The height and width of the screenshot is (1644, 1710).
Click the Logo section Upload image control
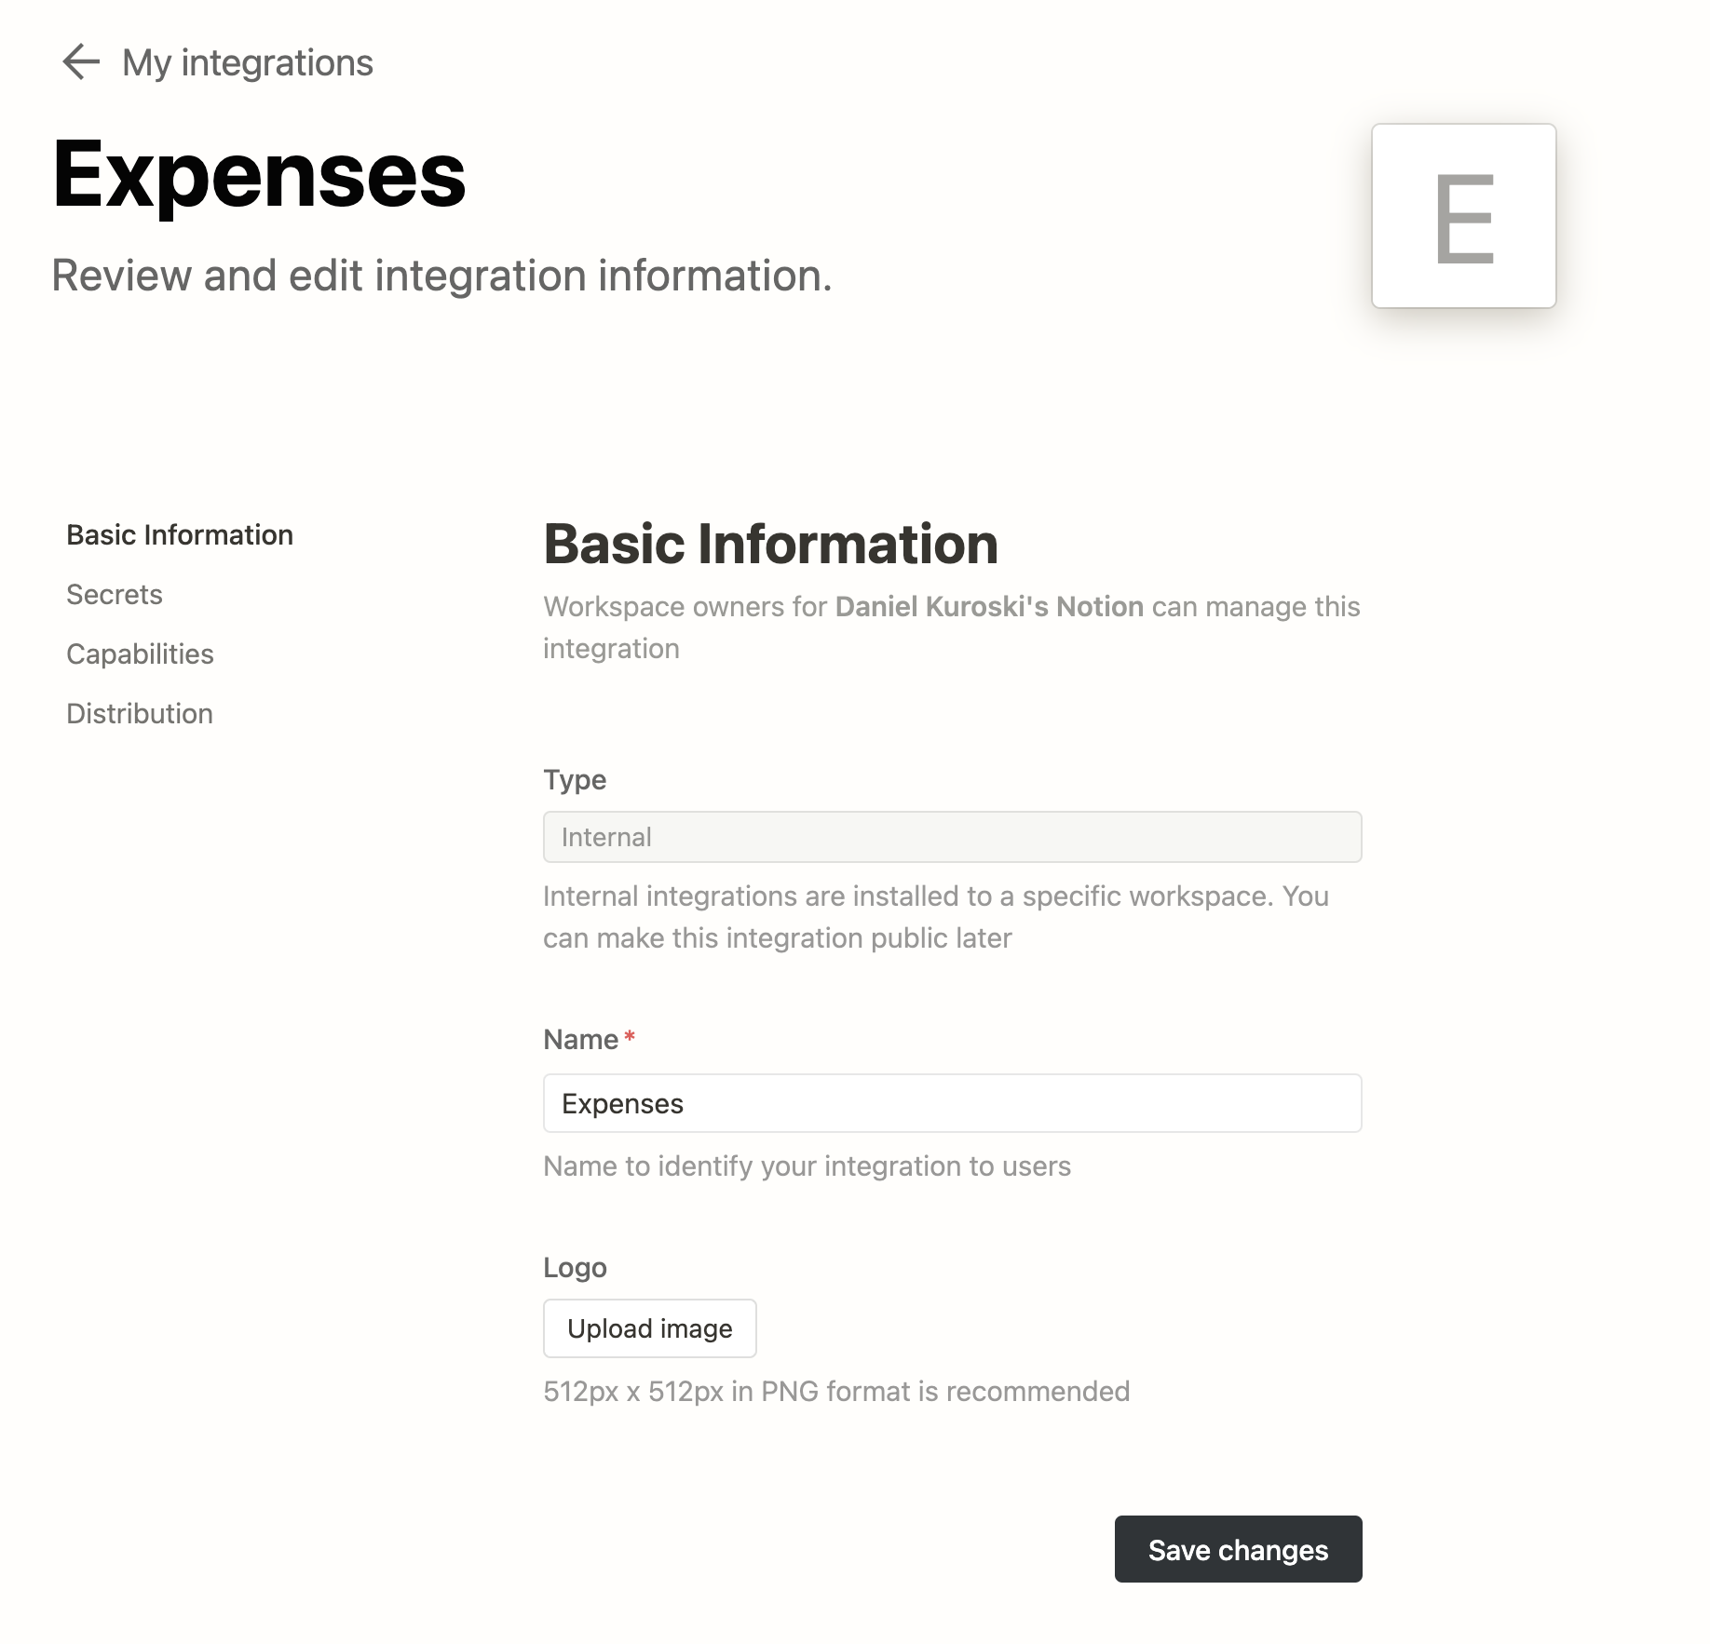[x=649, y=1328]
